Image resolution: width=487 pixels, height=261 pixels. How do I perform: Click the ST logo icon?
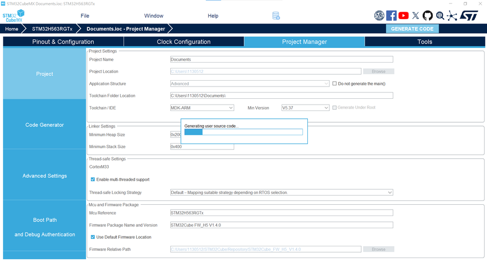(x=468, y=16)
